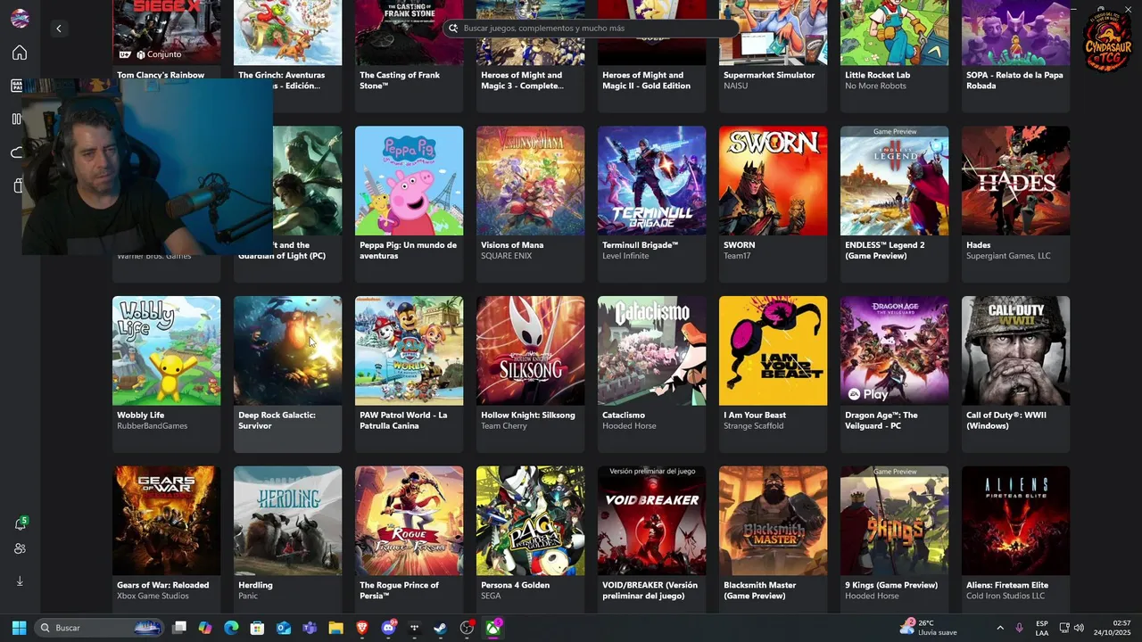Open The Rogue Prince of Persia cover
Image resolution: width=1142 pixels, height=642 pixels.
(x=409, y=521)
